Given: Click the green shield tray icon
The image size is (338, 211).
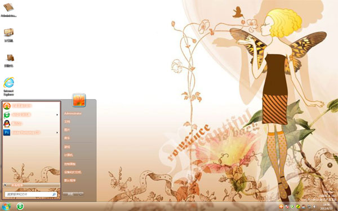Looking at the screenshot, I should click(x=292, y=206).
